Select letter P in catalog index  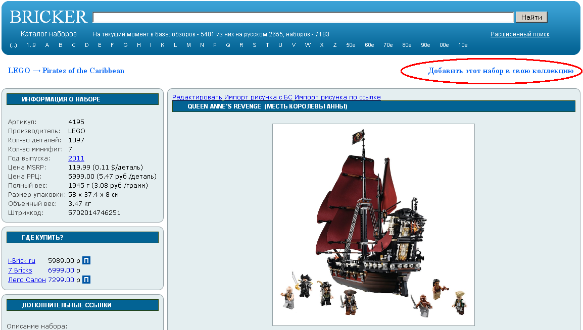[215, 45]
